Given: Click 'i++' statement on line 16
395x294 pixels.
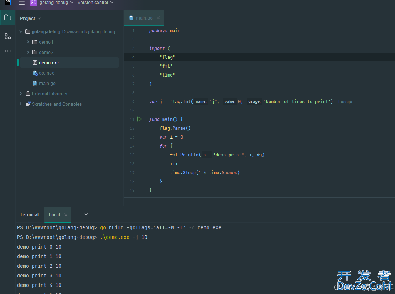Looking at the screenshot, I should click(174, 163).
